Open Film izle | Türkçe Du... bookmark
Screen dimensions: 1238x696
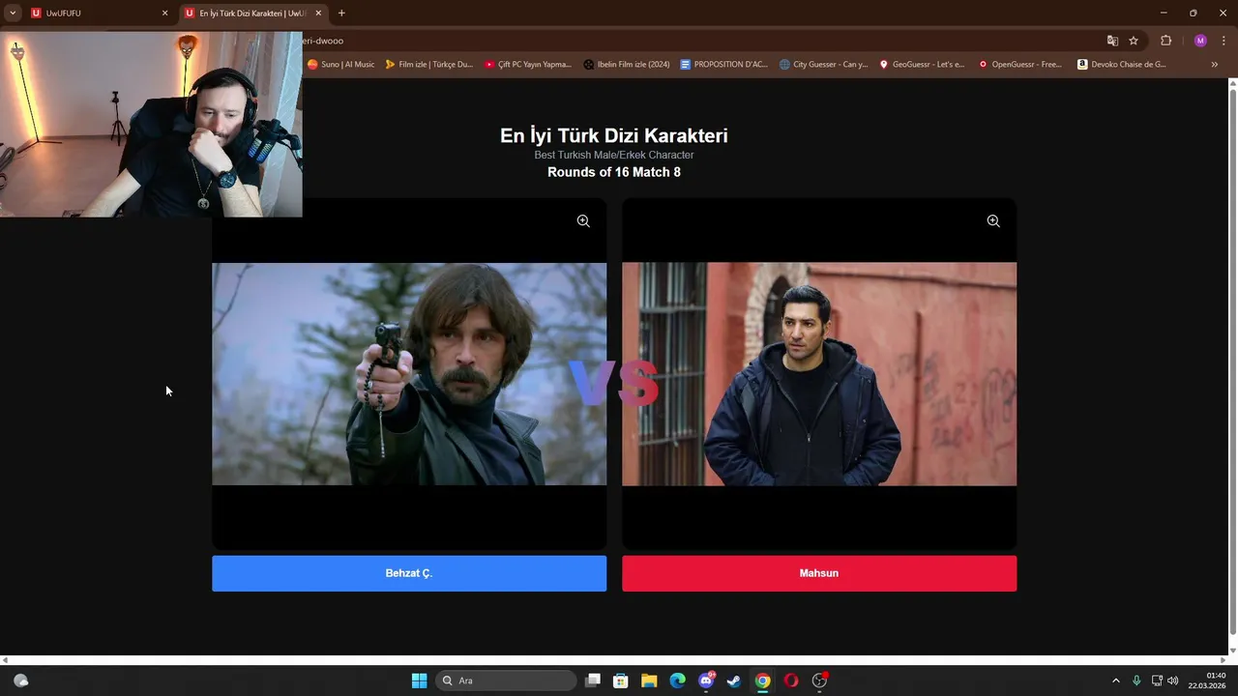click(428, 65)
